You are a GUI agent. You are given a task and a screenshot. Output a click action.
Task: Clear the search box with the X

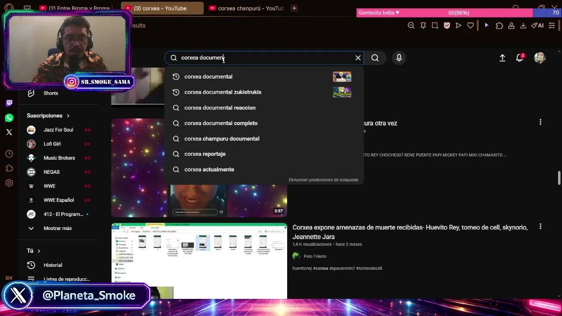pos(358,58)
